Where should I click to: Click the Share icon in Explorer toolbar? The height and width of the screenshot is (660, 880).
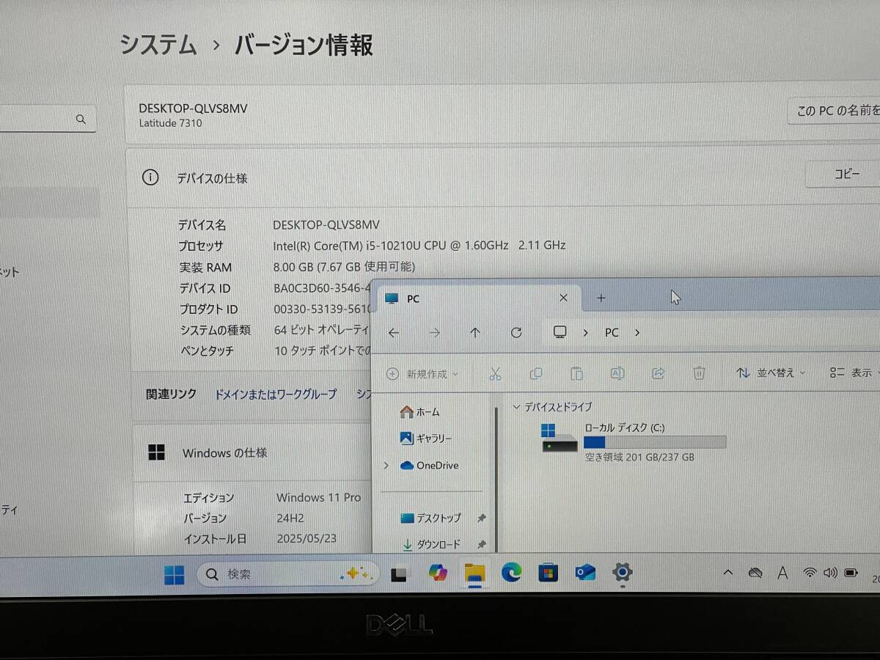pyautogui.click(x=658, y=373)
